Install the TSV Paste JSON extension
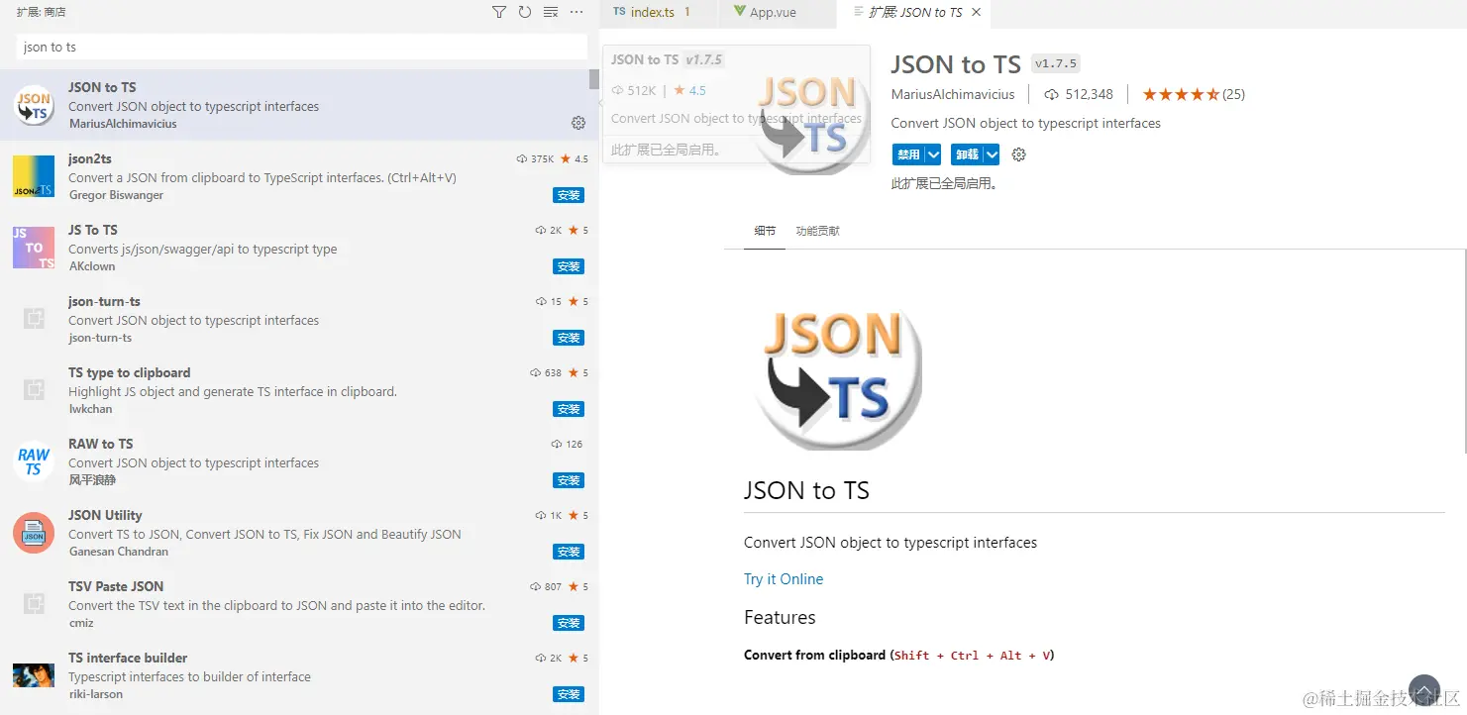Viewport: 1467px width, 715px height. pyautogui.click(x=569, y=623)
